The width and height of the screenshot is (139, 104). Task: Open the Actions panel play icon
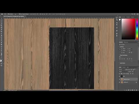pyautogui.click(x=117, y=36)
